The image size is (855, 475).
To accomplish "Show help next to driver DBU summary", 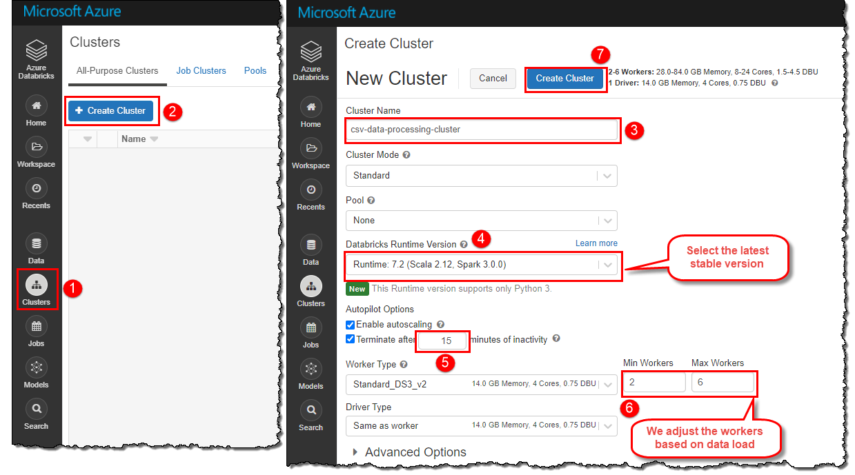I will click(774, 83).
